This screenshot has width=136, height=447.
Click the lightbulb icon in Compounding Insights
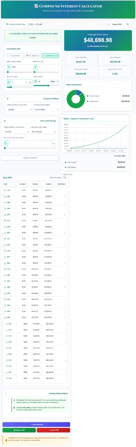point(6,393)
